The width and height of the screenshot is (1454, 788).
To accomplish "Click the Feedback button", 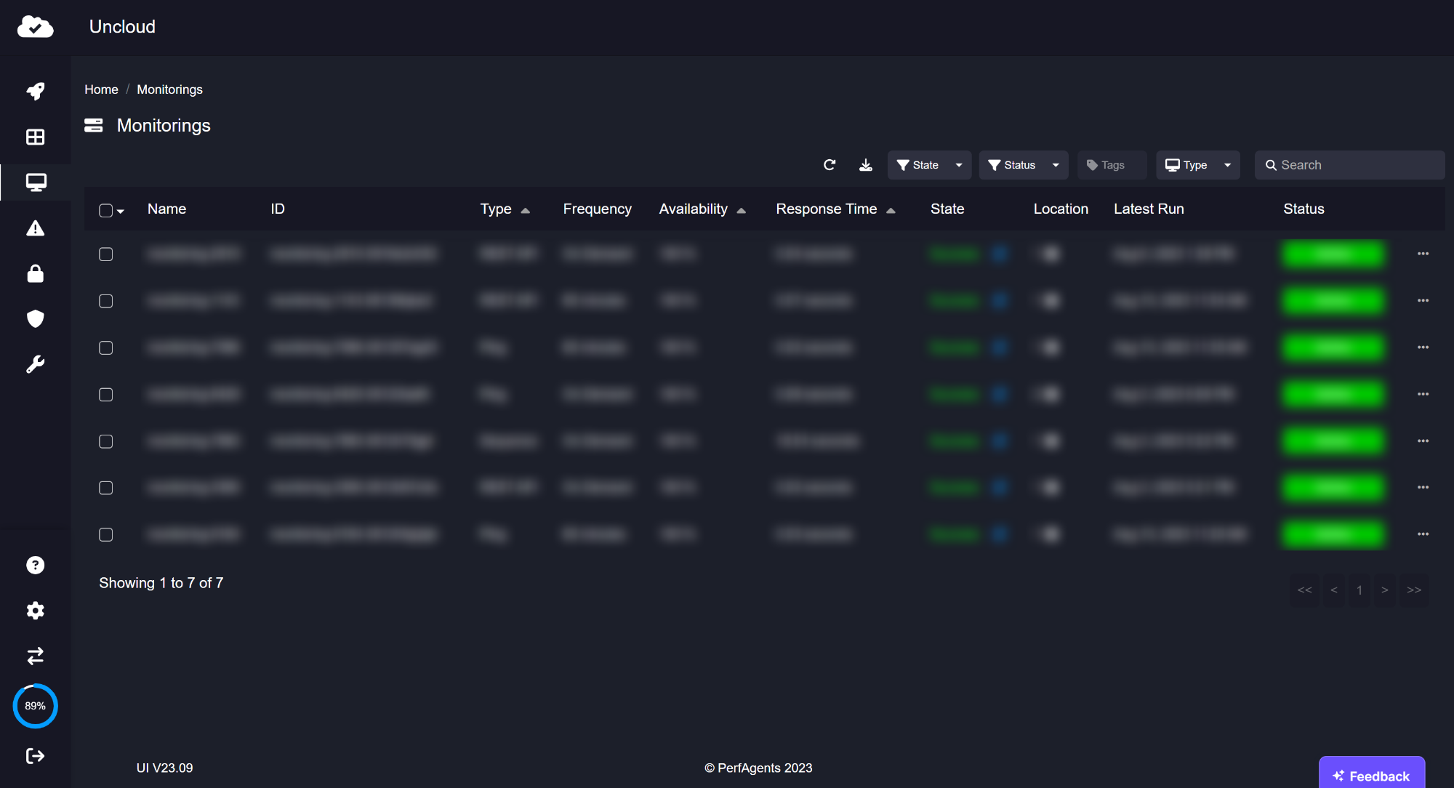I will point(1371,776).
